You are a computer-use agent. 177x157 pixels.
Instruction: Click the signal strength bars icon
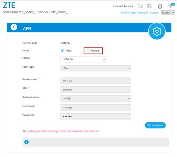[140, 6]
